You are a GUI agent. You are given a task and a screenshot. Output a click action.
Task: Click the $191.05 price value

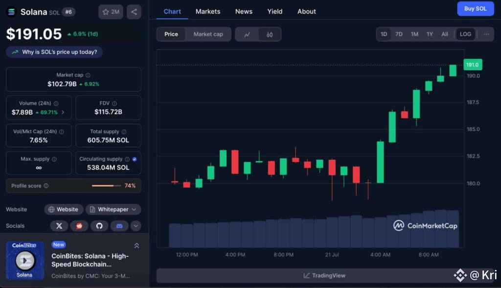[34, 34]
